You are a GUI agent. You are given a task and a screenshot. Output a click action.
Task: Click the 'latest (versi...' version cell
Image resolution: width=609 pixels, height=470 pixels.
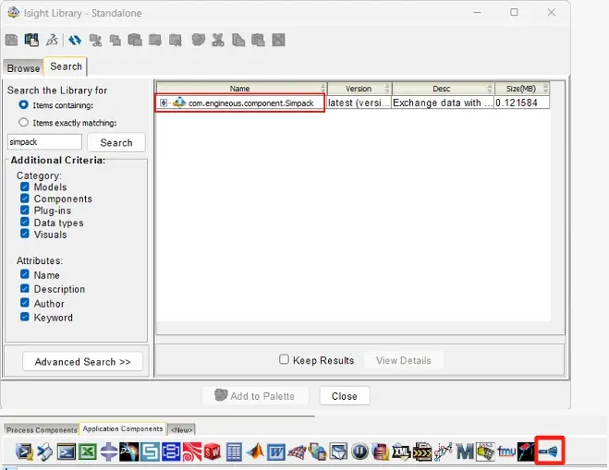pyautogui.click(x=359, y=102)
